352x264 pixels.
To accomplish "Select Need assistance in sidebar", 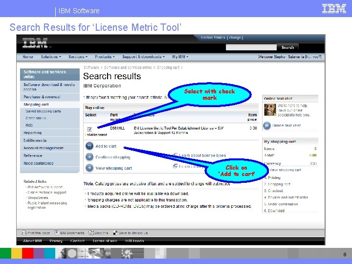I will 49,163.
